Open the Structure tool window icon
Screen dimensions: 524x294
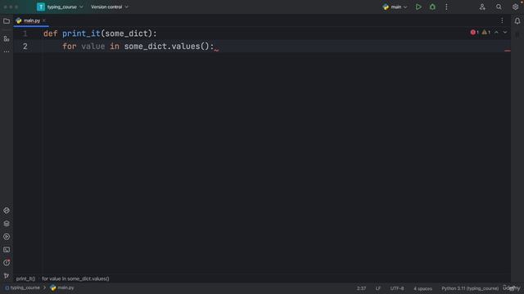pos(7,39)
